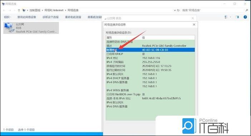251x136 pixels.
Task: Select the 租约过期的时间 row
Action: click(x=151, y=70)
